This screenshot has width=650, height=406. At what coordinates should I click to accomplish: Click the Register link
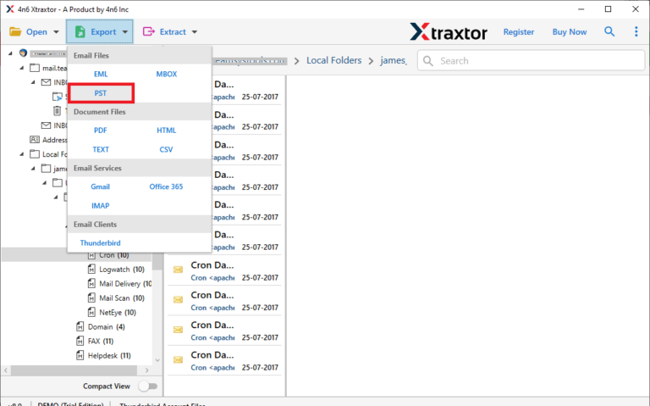tap(519, 32)
